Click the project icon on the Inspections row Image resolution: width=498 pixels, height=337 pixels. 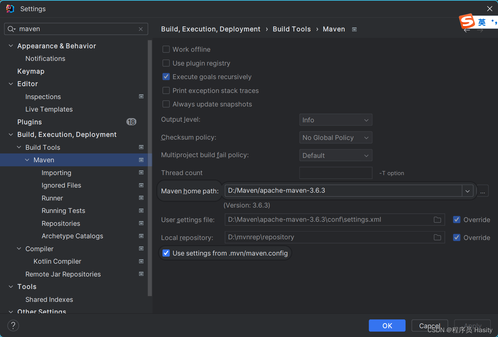[x=141, y=97]
